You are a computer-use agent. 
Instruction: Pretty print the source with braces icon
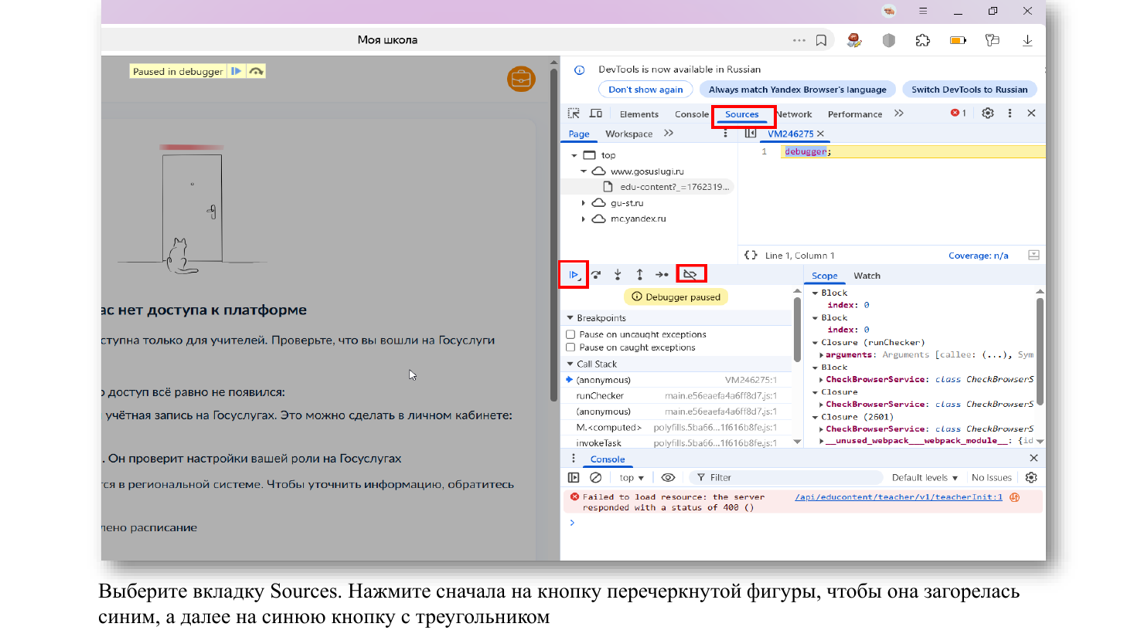tap(750, 256)
